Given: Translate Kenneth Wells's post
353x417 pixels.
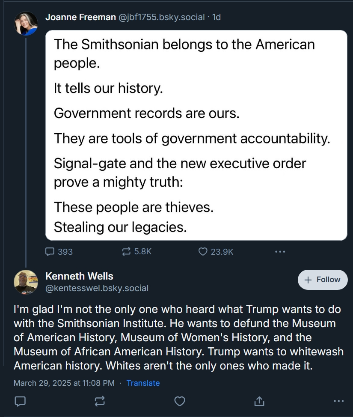Looking at the screenshot, I should pyautogui.click(x=143, y=383).
